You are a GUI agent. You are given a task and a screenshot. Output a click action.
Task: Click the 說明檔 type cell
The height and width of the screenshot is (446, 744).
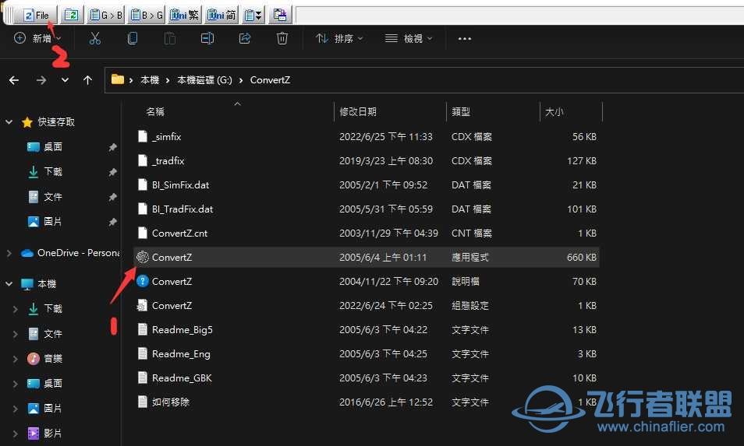[x=465, y=281]
